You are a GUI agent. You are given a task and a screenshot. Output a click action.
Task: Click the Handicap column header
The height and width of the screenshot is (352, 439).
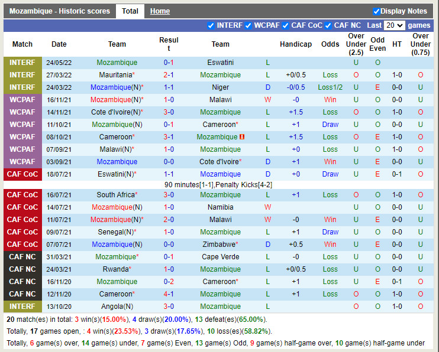(x=295, y=44)
